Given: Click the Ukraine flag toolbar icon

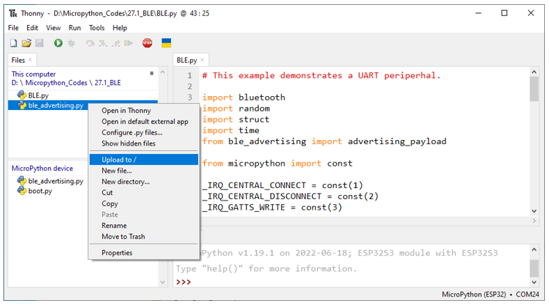Looking at the screenshot, I should (x=166, y=43).
